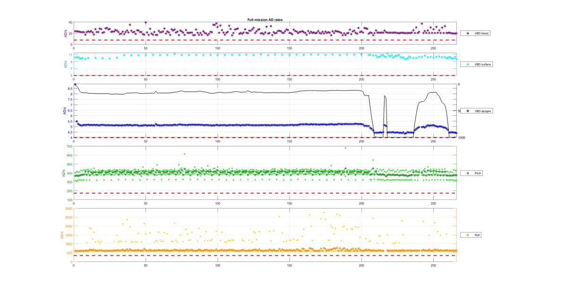Click the purple star marker in VBD bleed legend
This screenshot has height=294, width=567.
(x=468, y=34)
